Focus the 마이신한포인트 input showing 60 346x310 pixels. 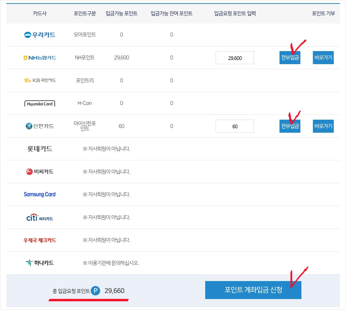[235, 126]
